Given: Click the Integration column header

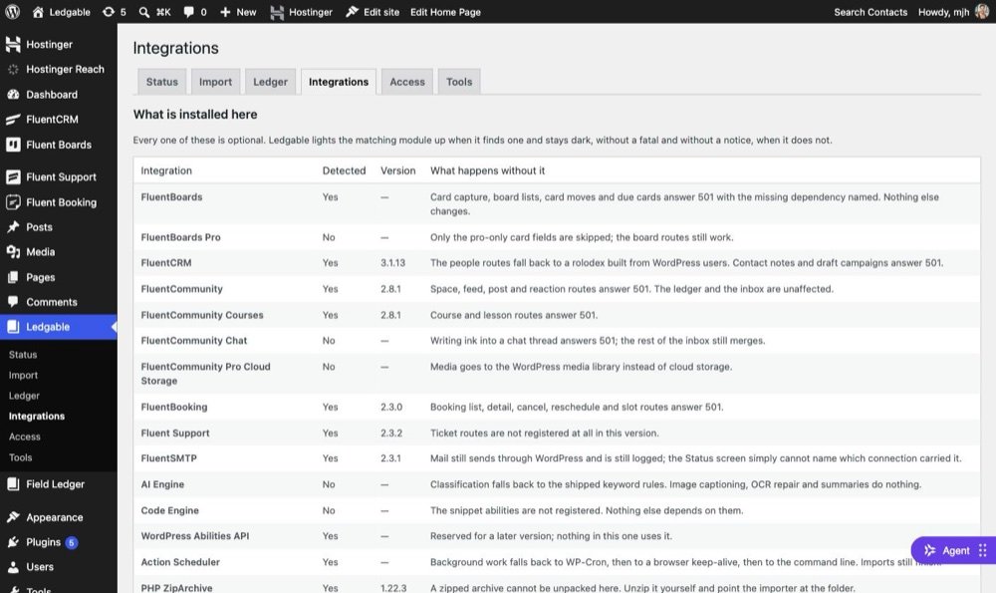Looking at the screenshot, I should point(166,170).
